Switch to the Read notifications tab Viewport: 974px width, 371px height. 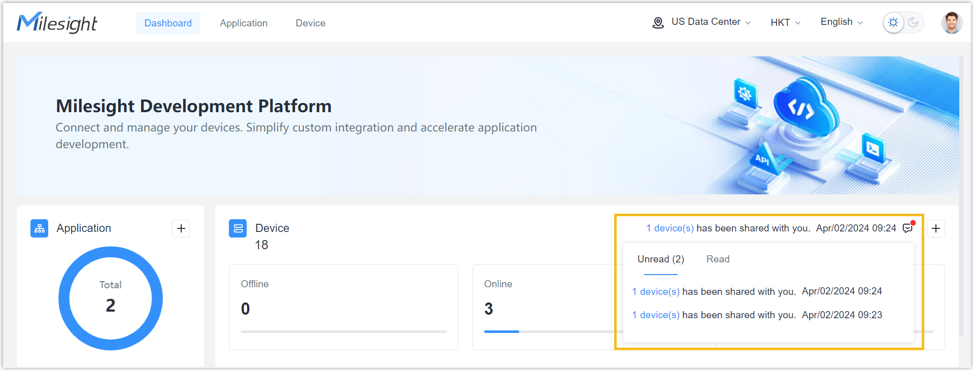point(718,259)
